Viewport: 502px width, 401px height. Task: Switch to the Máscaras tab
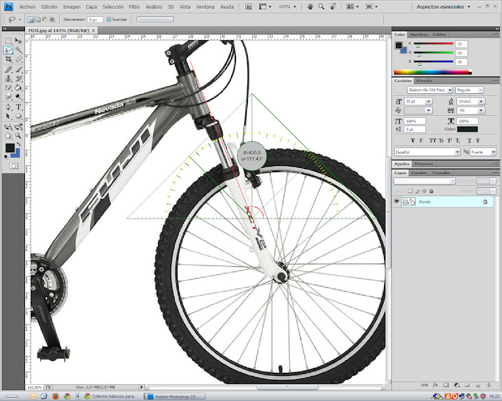tap(424, 164)
